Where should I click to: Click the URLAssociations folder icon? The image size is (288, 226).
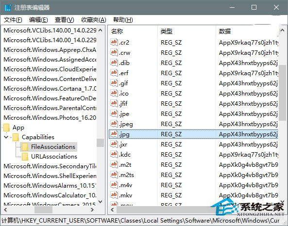pyautogui.click(x=25, y=157)
